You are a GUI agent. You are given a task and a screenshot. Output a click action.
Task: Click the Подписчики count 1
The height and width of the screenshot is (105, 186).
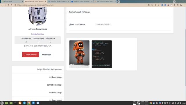click(39, 42)
